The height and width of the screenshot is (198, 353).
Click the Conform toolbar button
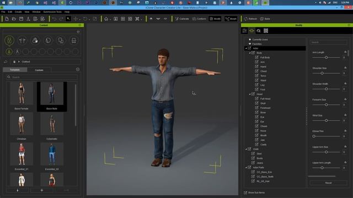[x=199, y=19]
